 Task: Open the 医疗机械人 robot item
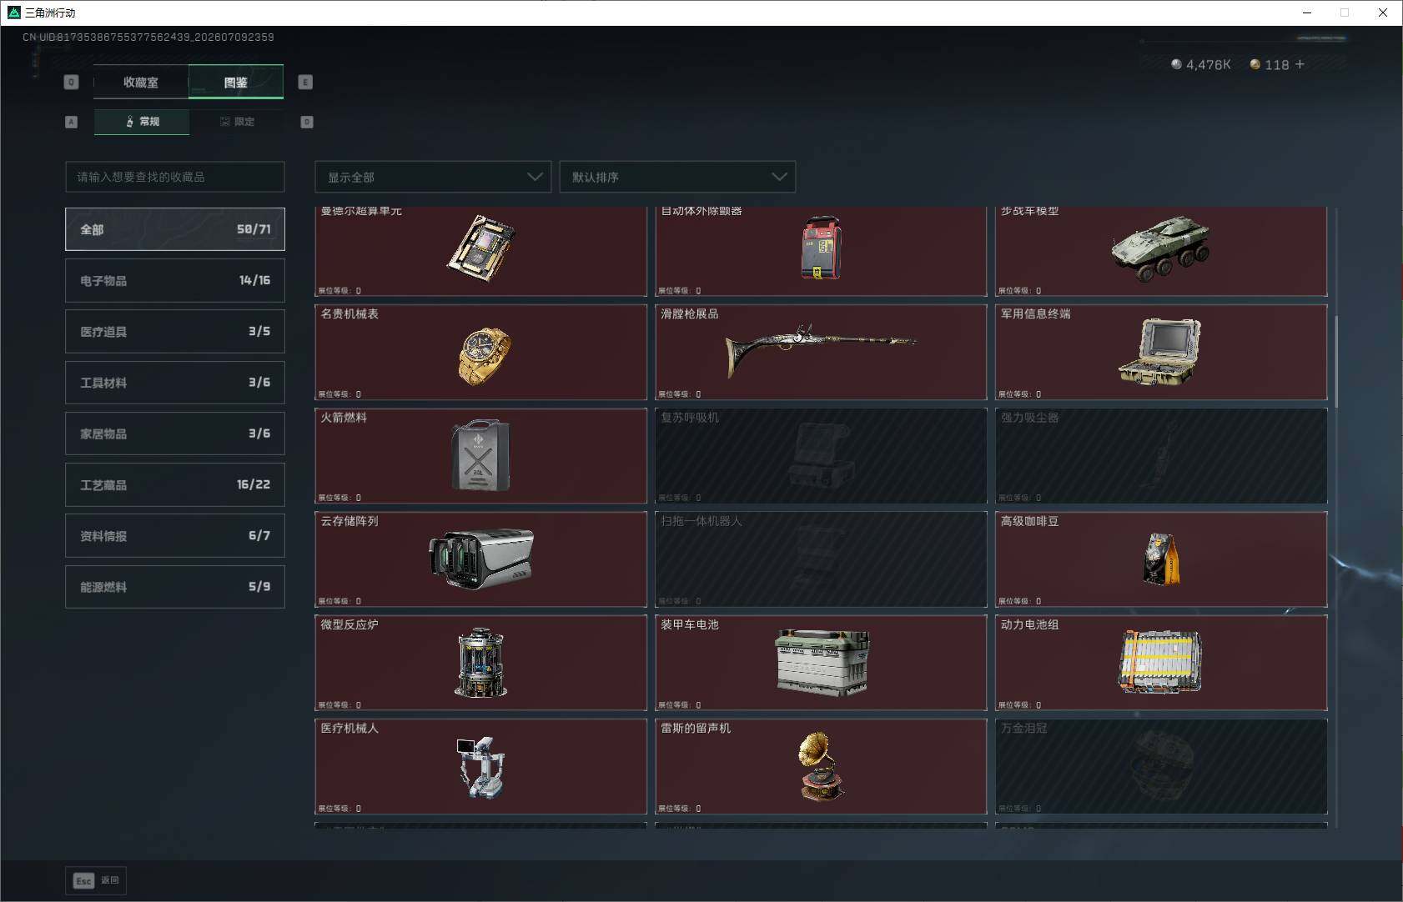pyautogui.click(x=480, y=766)
